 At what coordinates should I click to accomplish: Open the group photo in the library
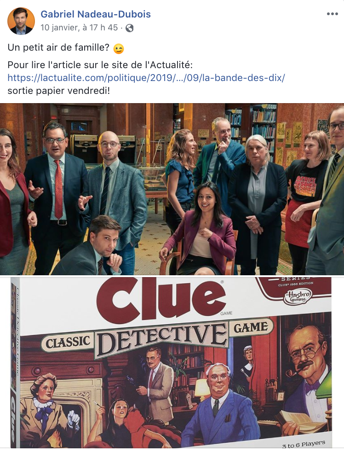click(172, 189)
